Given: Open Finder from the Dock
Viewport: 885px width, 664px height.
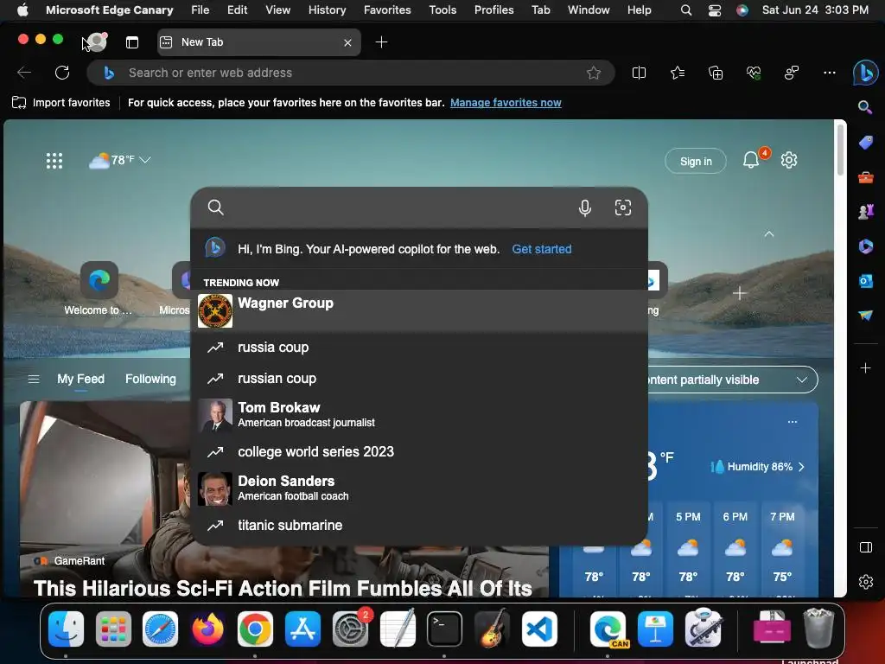Looking at the screenshot, I should [66, 629].
